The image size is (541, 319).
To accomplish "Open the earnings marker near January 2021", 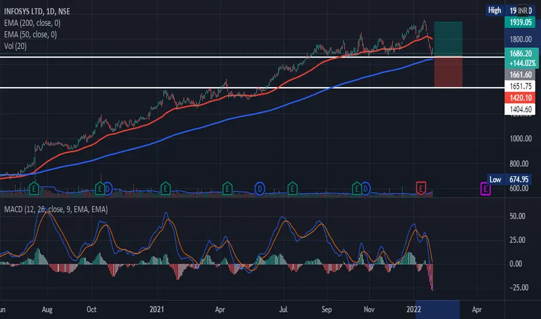I will coord(165,188).
